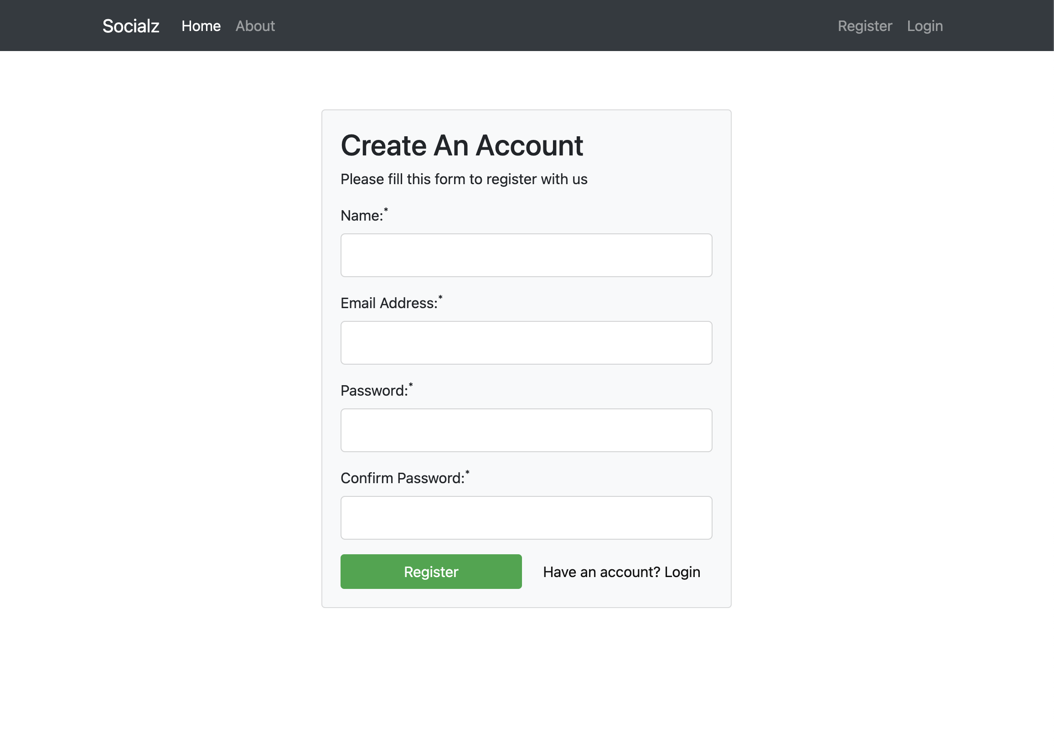Click the Socialz brand logo
The image size is (1054, 753).
click(131, 26)
